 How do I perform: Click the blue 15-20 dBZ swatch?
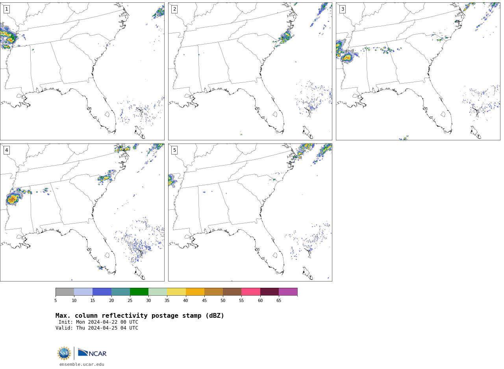point(102,292)
